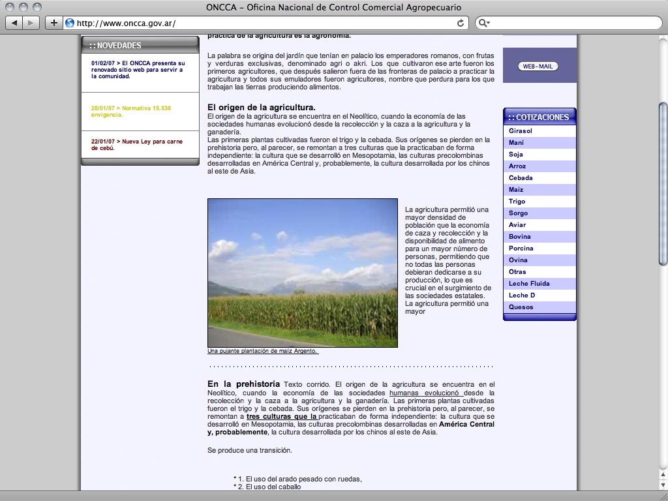668x501 pixels.
Task: Click list item 'El uso del arado pesado con ruedas'
Action: pos(297,479)
